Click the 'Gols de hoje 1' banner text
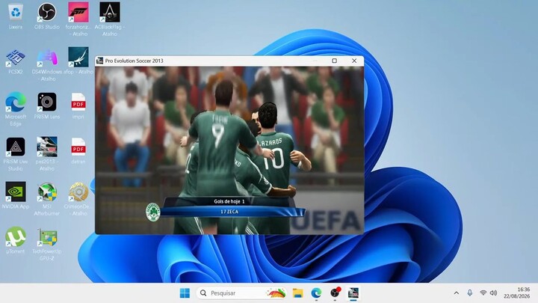The width and height of the screenshot is (538, 303). (229, 201)
